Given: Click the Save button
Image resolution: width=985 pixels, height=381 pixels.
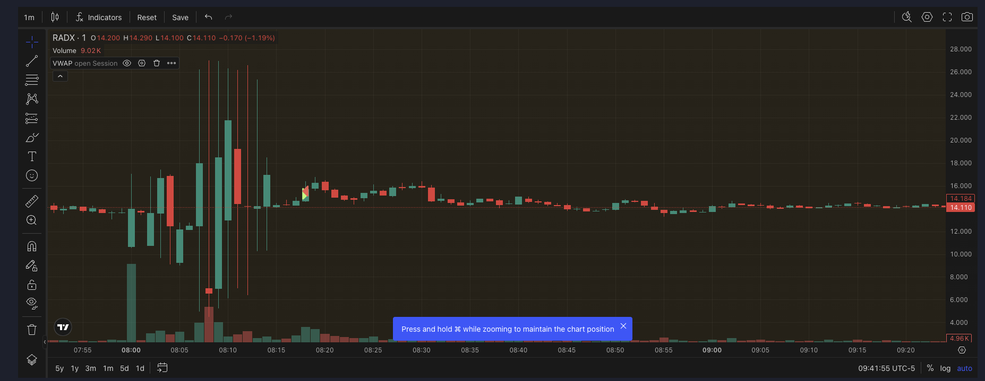Looking at the screenshot, I should tap(180, 17).
